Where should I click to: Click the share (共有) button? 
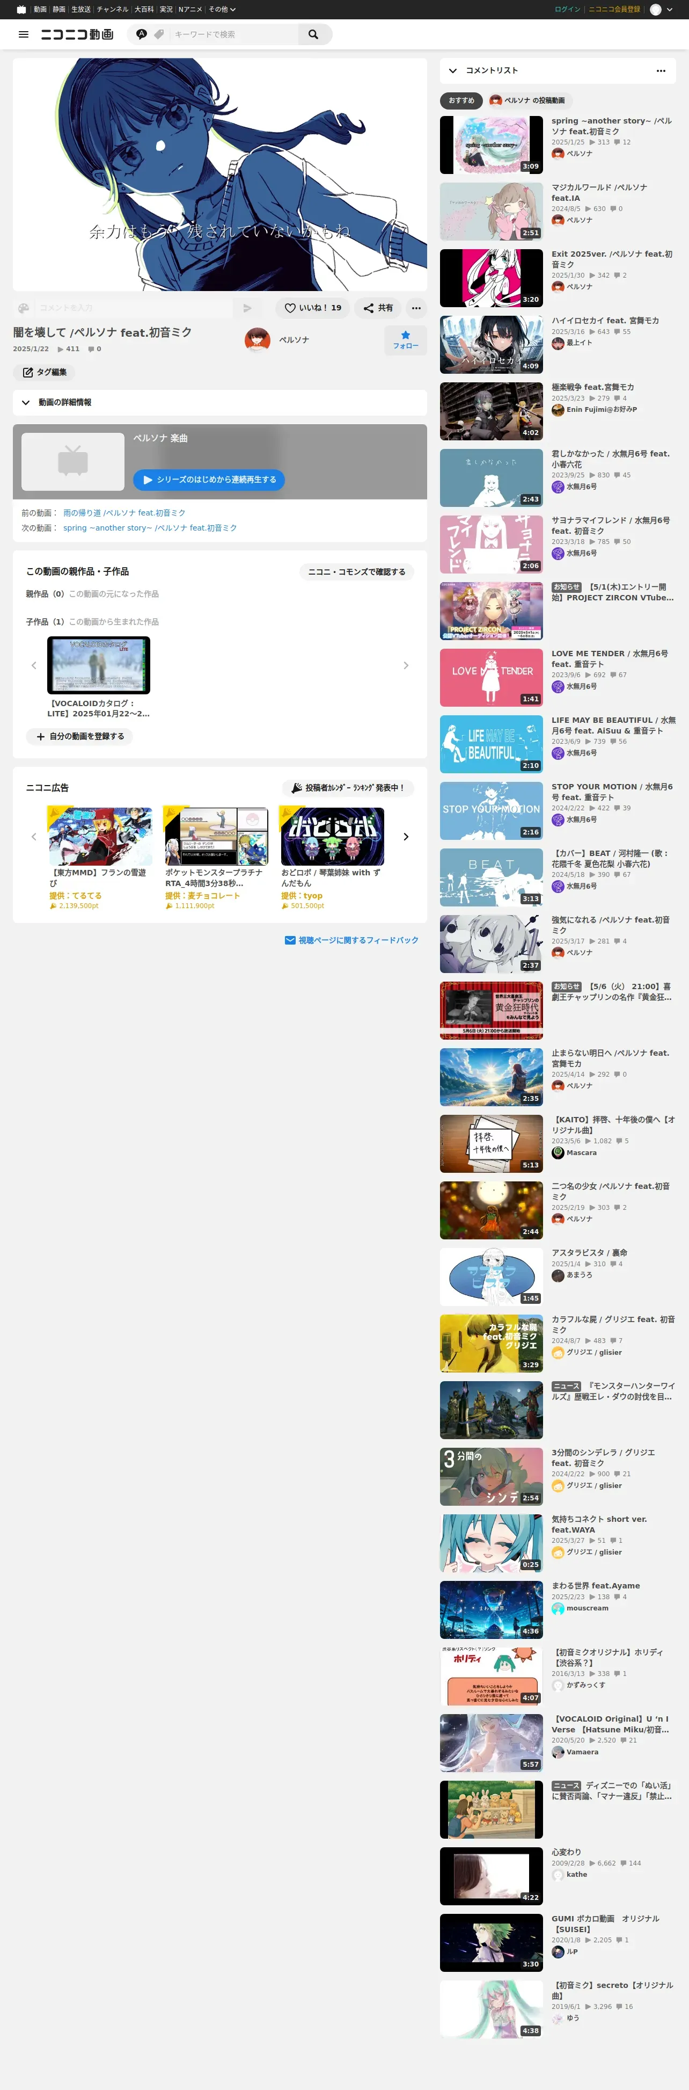(378, 308)
